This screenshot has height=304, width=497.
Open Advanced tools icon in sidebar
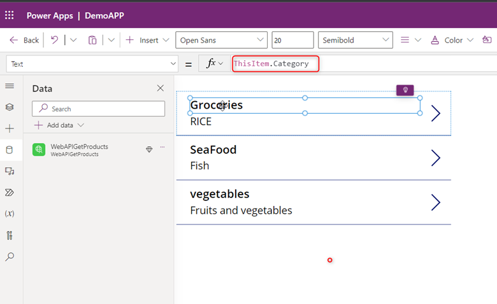click(9, 235)
